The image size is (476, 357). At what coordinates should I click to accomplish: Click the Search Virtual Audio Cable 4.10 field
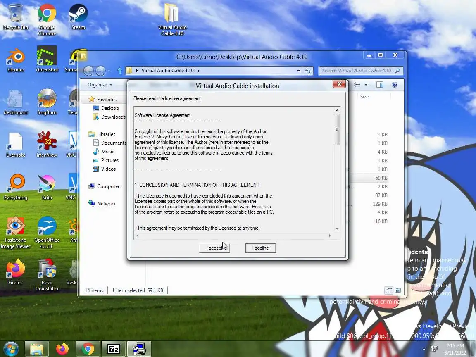coord(361,71)
